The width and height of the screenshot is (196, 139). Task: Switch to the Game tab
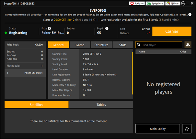point(80,45)
